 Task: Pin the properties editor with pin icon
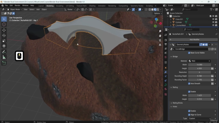(x=216, y=34)
